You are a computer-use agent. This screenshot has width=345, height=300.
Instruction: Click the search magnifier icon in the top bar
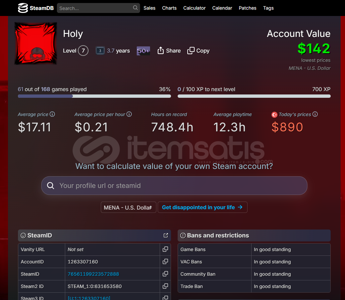coord(135,8)
